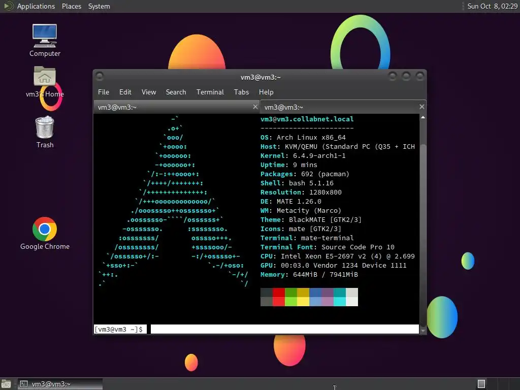Image resolution: width=520 pixels, height=390 pixels.
Task: Click the 'Kernel: 6.4.9-arch1-1' line
Action: (x=303, y=155)
